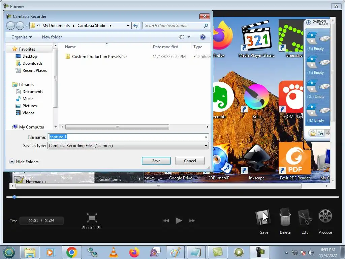Open Windows Explorer from the taskbar
345x259 pixels.
coord(30,252)
